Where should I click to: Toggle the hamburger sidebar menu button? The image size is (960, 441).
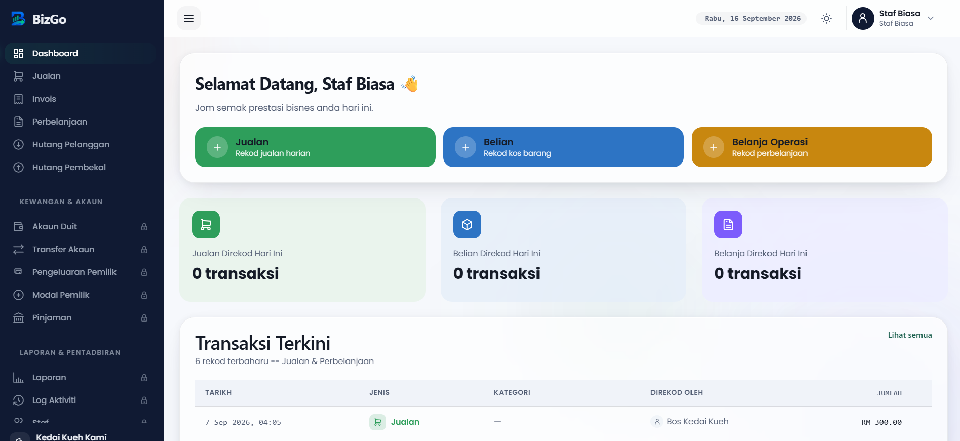(189, 19)
